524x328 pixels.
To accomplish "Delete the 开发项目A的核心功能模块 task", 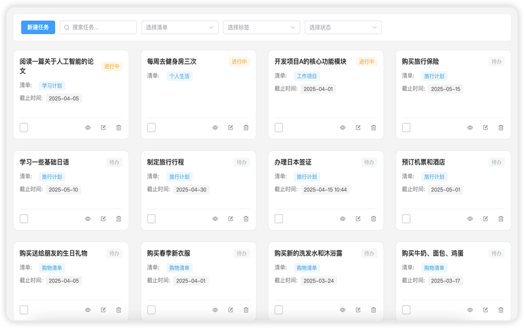I will coord(373,127).
